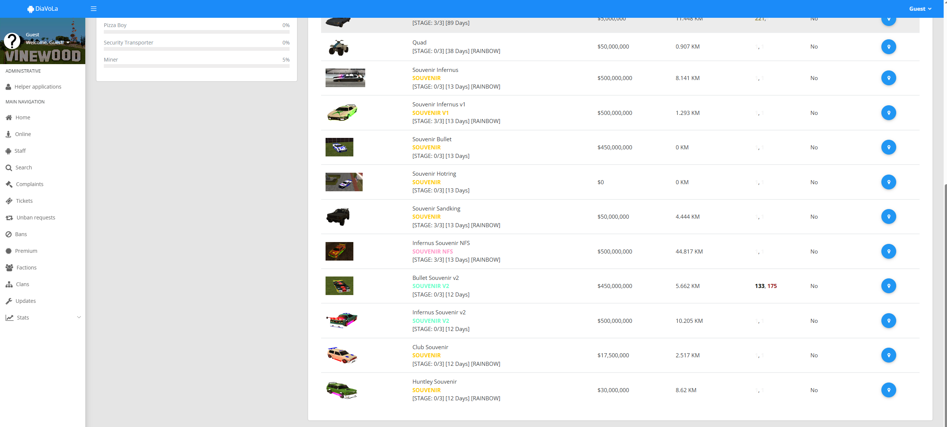Click the Miner progress bar

point(197,66)
